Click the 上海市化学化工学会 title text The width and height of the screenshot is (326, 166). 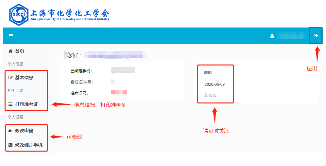coord(70,13)
